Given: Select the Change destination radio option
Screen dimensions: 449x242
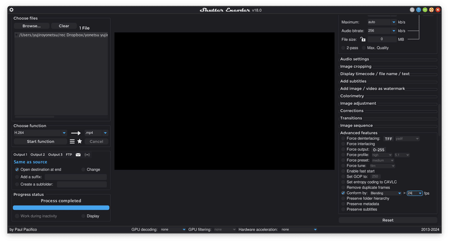Looking at the screenshot, I should click(x=83, y=169).
